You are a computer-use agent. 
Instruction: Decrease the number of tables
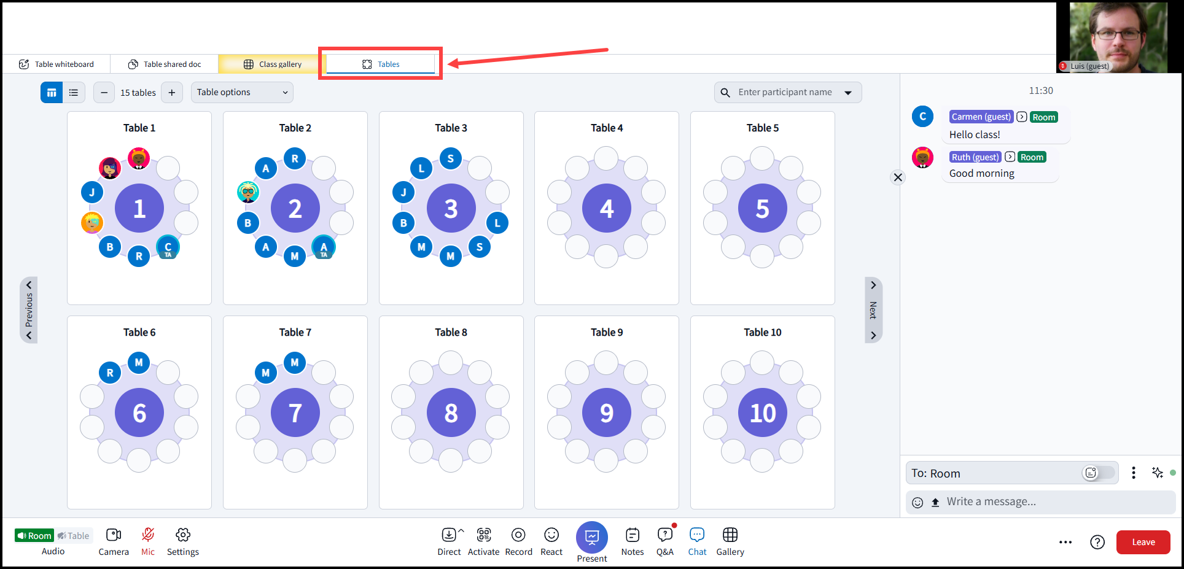coord(104,93)
